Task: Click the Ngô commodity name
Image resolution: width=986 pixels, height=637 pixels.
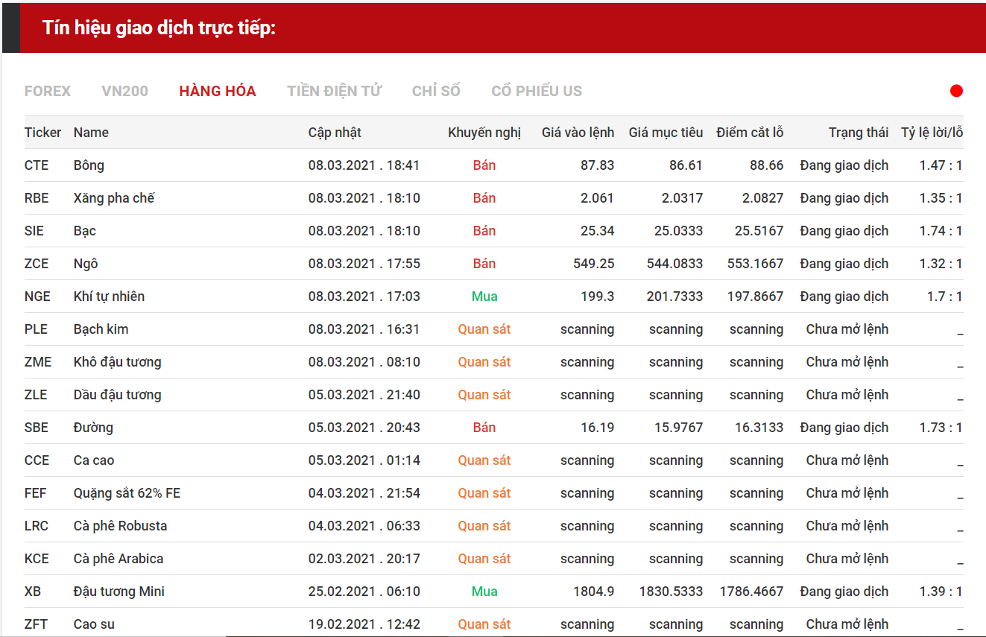Action: (x=86, y=264)
